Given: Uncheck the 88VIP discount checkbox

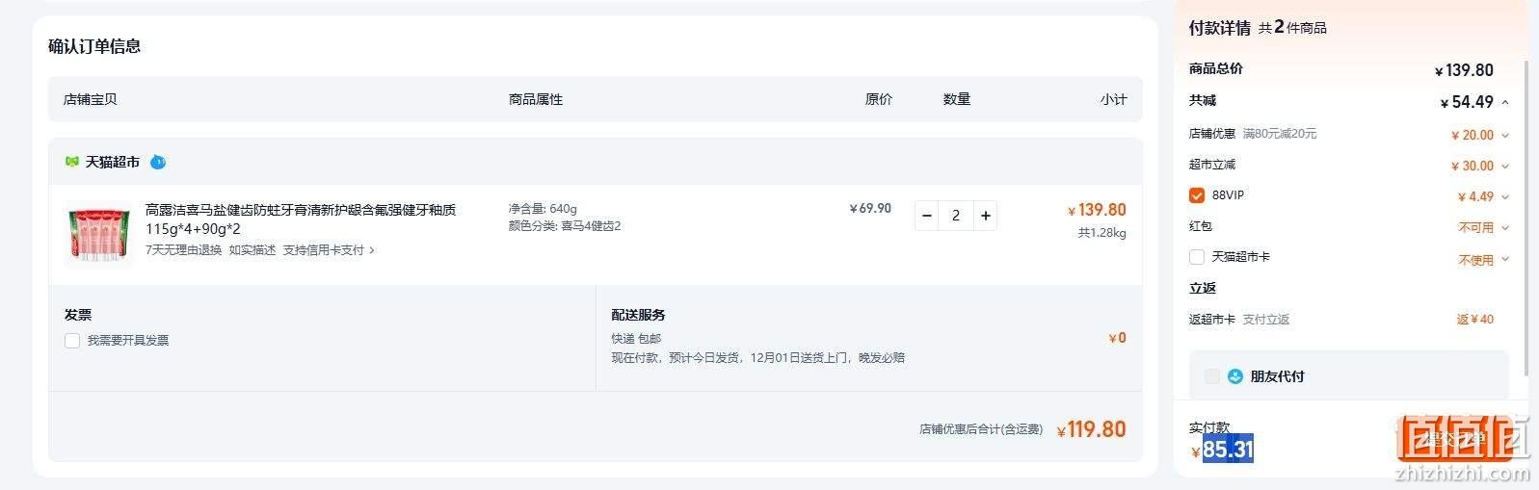Looking at the screenshot, I should [x=1197, y=195].
